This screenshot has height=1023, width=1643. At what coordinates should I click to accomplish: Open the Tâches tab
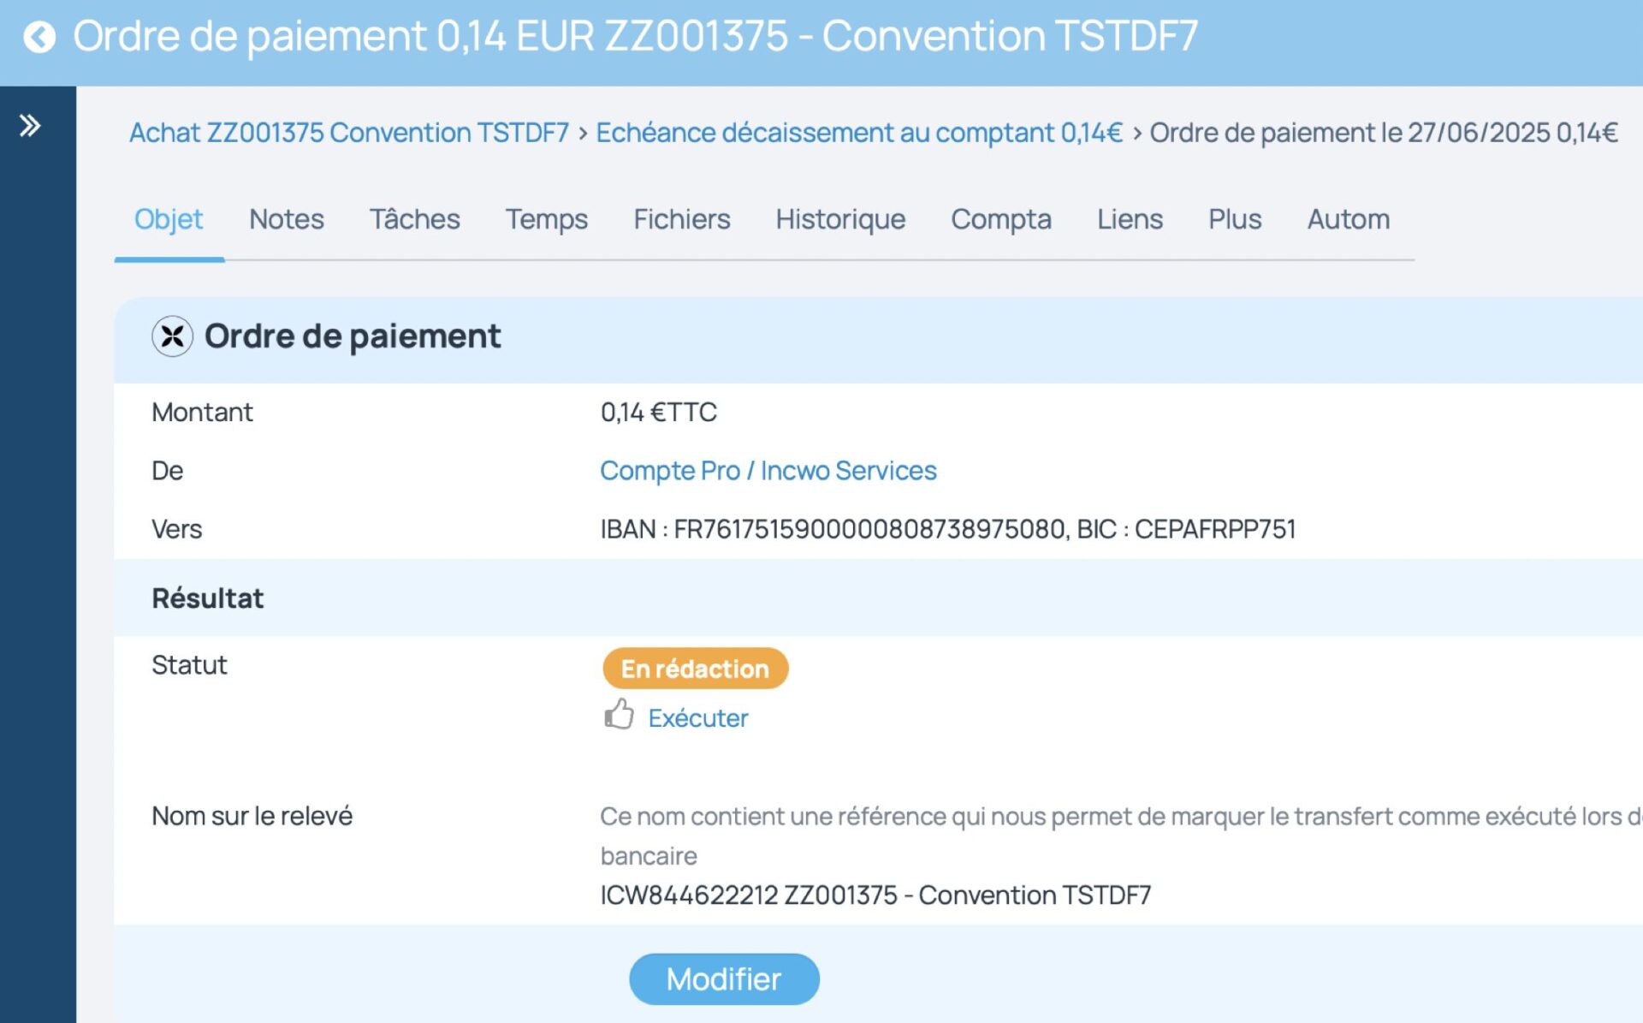[414, 219]
